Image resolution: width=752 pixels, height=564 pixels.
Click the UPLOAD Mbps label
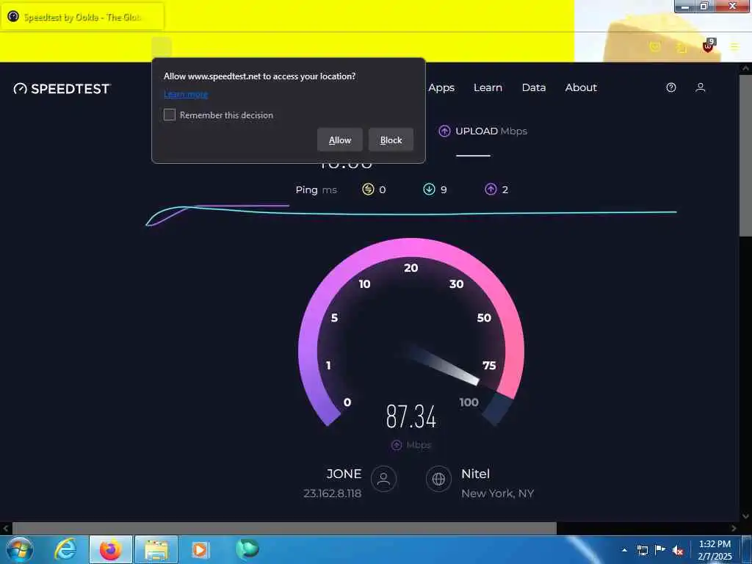click(x=491, y=131)
